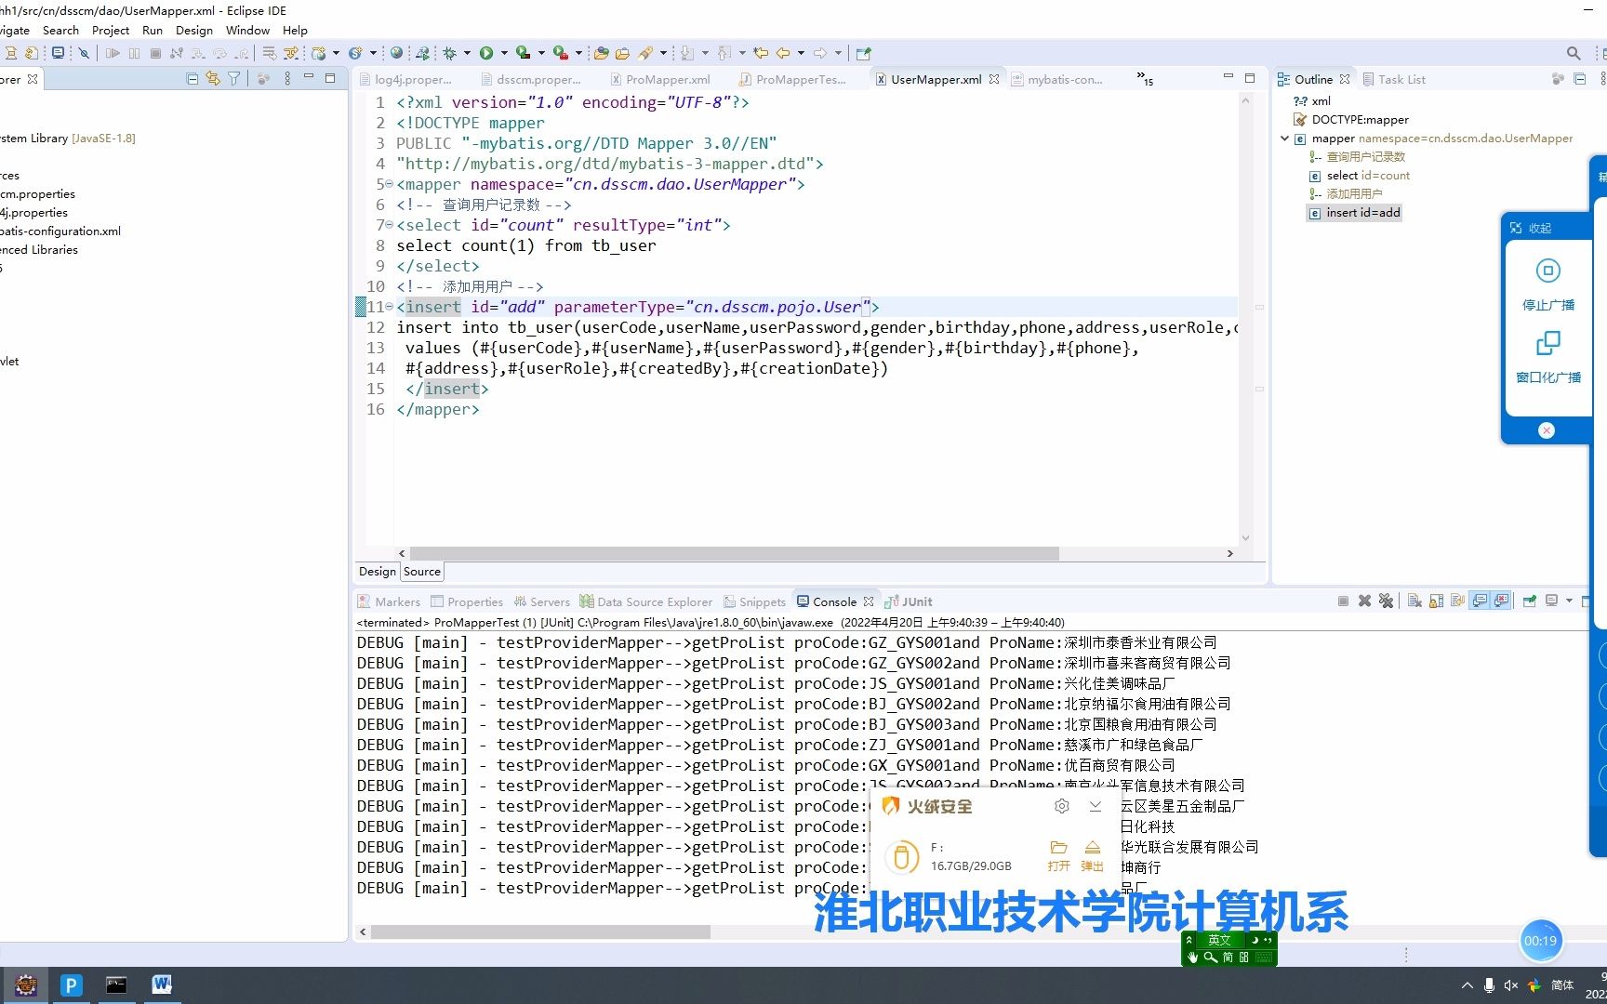Click 停止广播 stop broadcast button
The width and height of the screenshot is (1607, 1004).
pos(1548,284)
